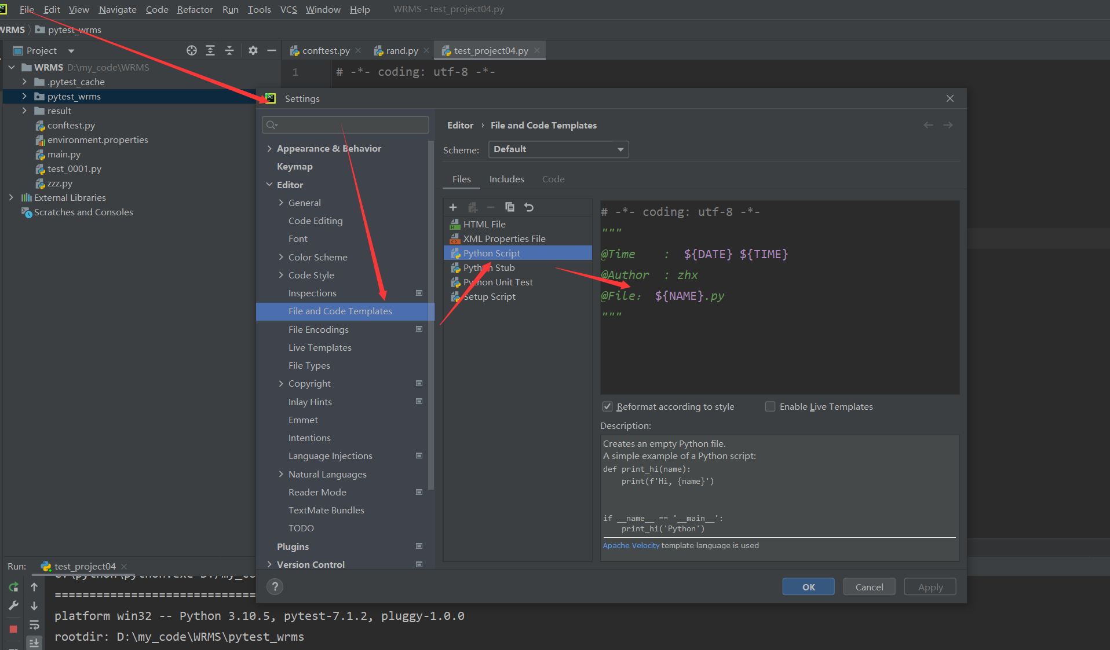Open the Scheme Default dropdown

click(558, 149)
